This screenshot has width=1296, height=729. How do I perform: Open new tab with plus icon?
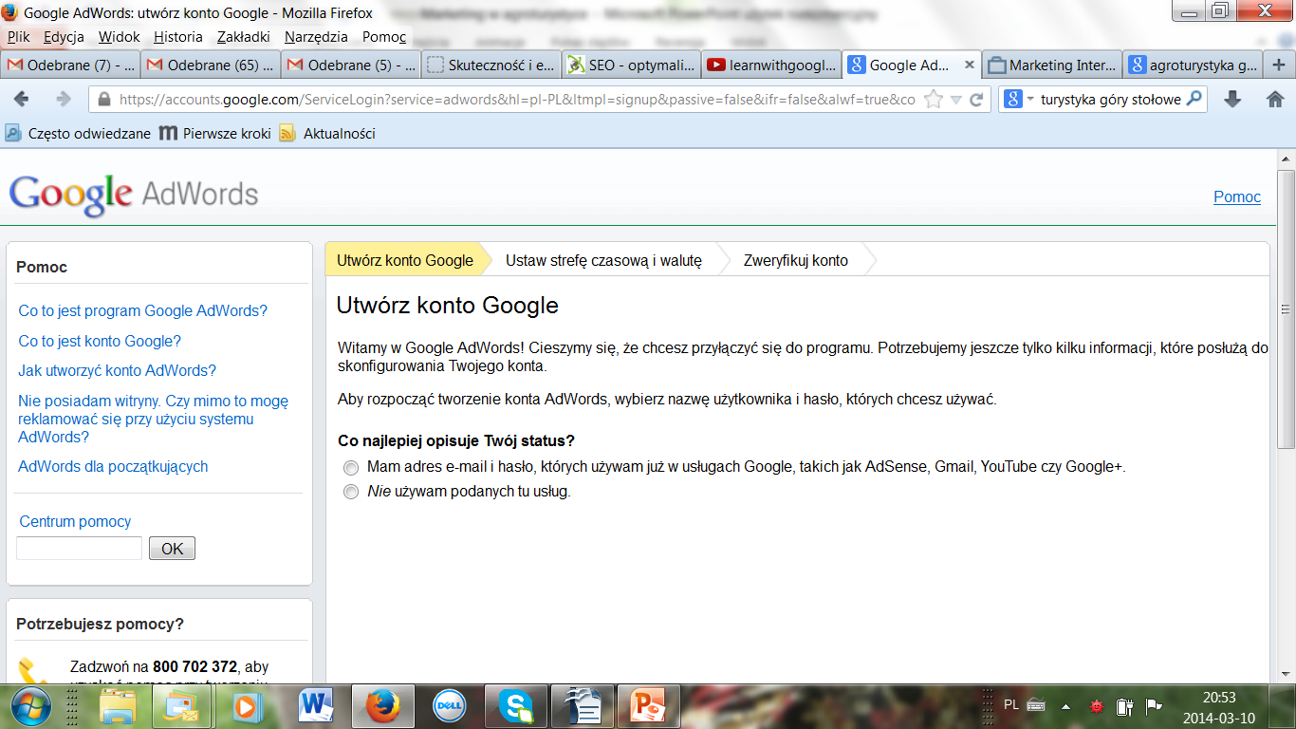click(1280, 65)
